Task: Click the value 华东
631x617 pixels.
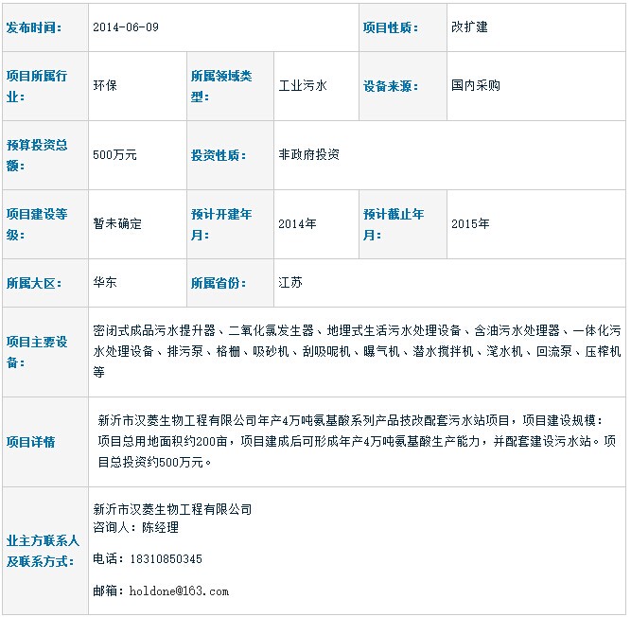Action: (x=105, y=283)
